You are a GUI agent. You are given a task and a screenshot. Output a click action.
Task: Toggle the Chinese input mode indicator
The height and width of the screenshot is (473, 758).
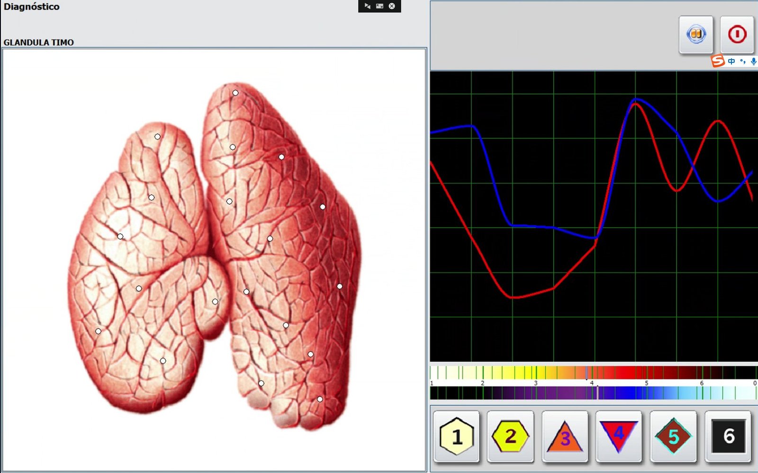tap(731, 61)
